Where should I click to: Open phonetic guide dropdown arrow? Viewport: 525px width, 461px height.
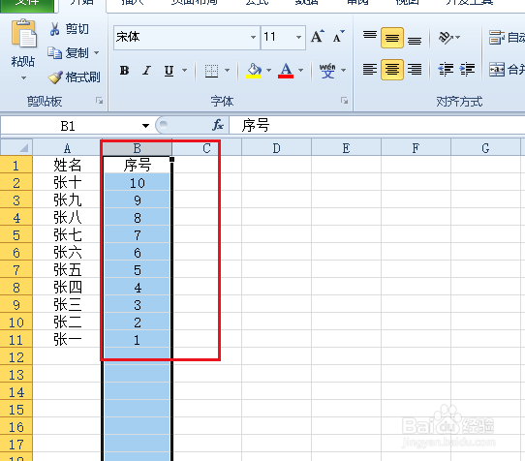pos(343,71)
